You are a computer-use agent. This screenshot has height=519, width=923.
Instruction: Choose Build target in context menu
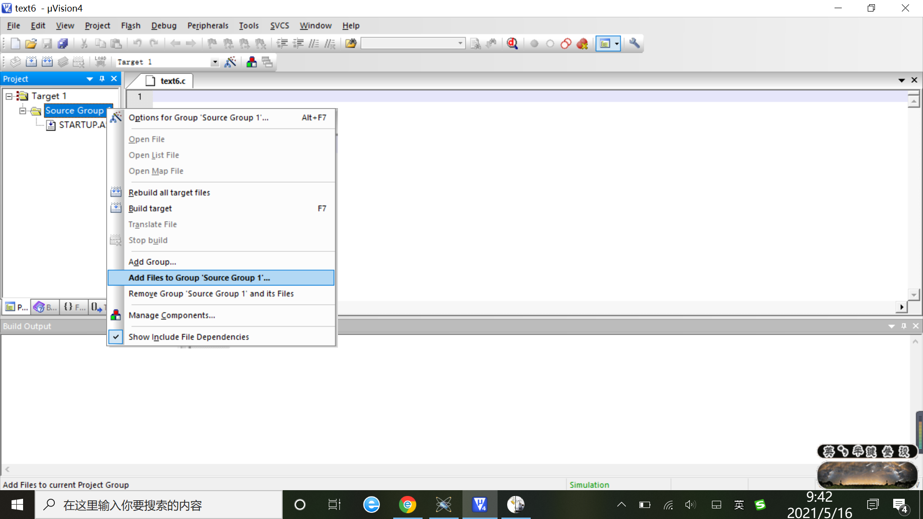click(150, 209)
